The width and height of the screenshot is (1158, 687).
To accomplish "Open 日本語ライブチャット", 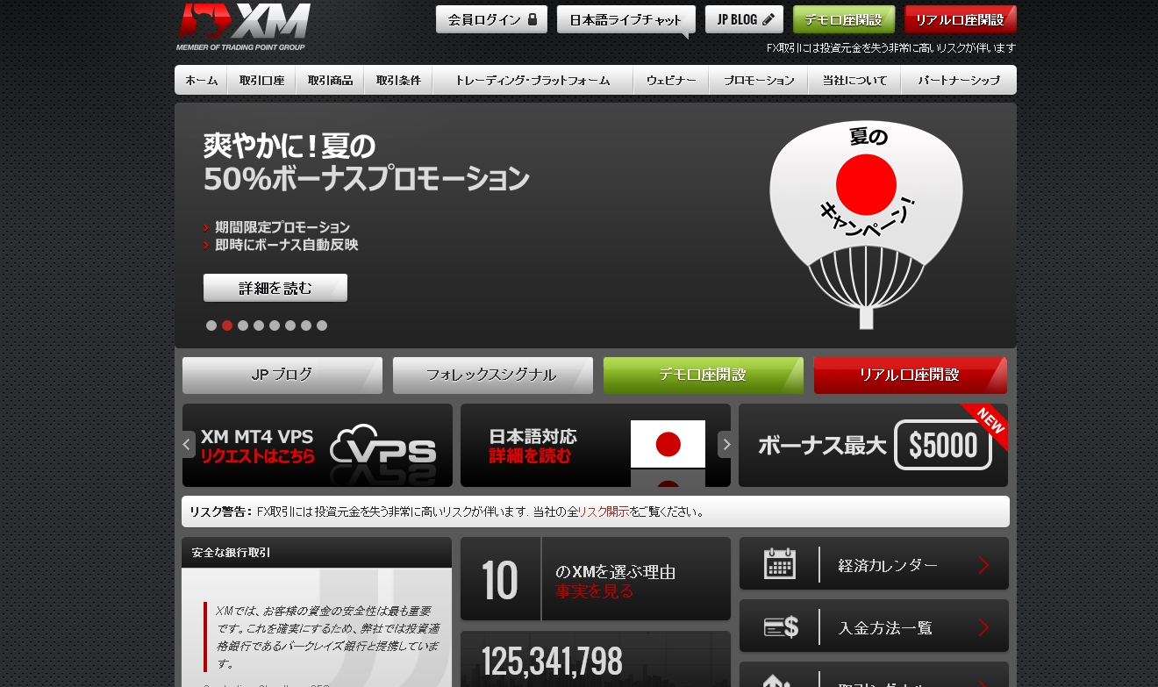I will pyautogui.click(x=625, y=19).
